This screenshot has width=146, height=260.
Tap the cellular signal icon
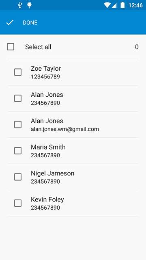114,5
